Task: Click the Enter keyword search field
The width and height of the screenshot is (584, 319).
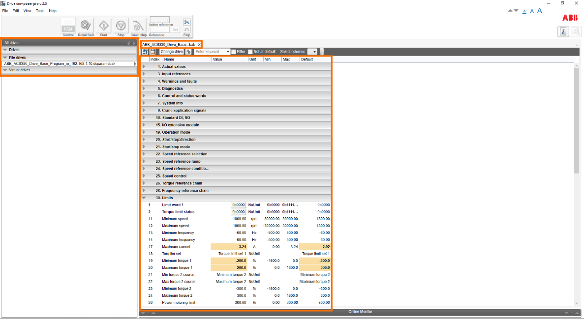Action: point(209,52)
